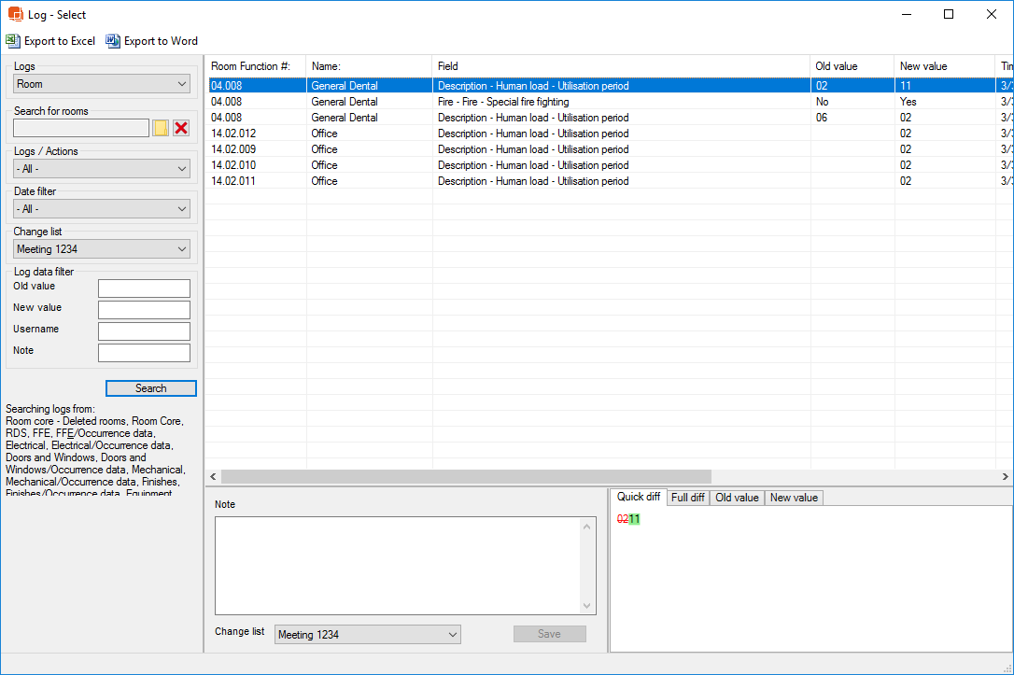Click the Old value filter input field
The height and width of the screenshot is (675, 1014).
pos(144,288)
